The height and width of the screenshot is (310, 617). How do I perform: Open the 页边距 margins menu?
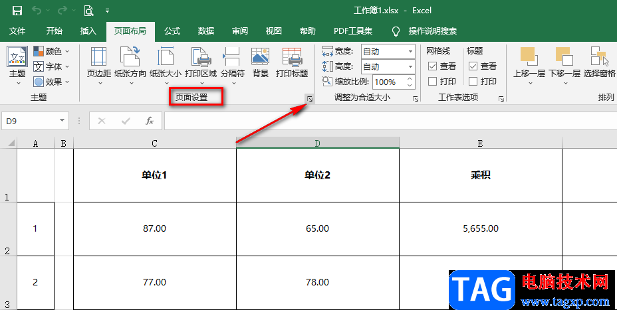coord(99,66)
